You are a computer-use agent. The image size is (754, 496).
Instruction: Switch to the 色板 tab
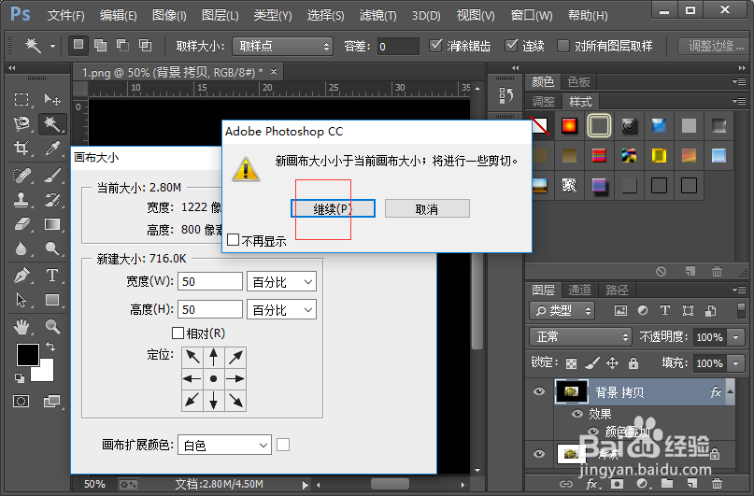click(578, 81)
